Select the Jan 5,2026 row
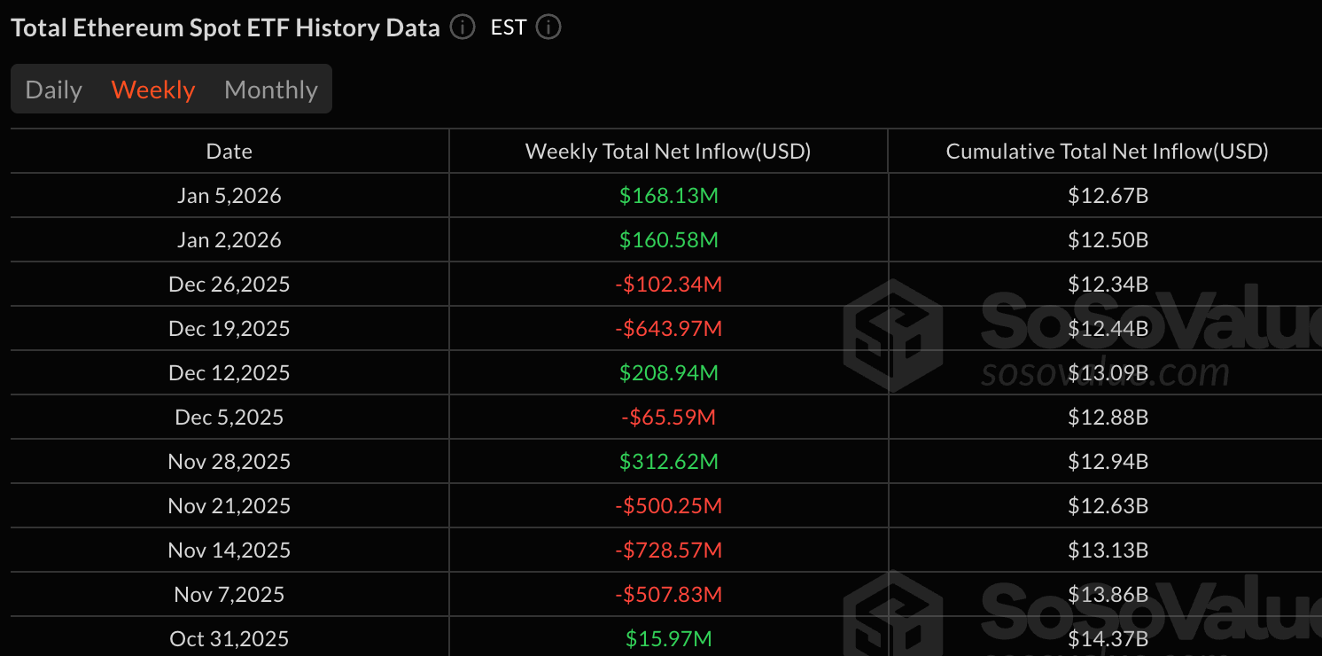The height and width of the screenshot is (656, 1322). point(229,195)
